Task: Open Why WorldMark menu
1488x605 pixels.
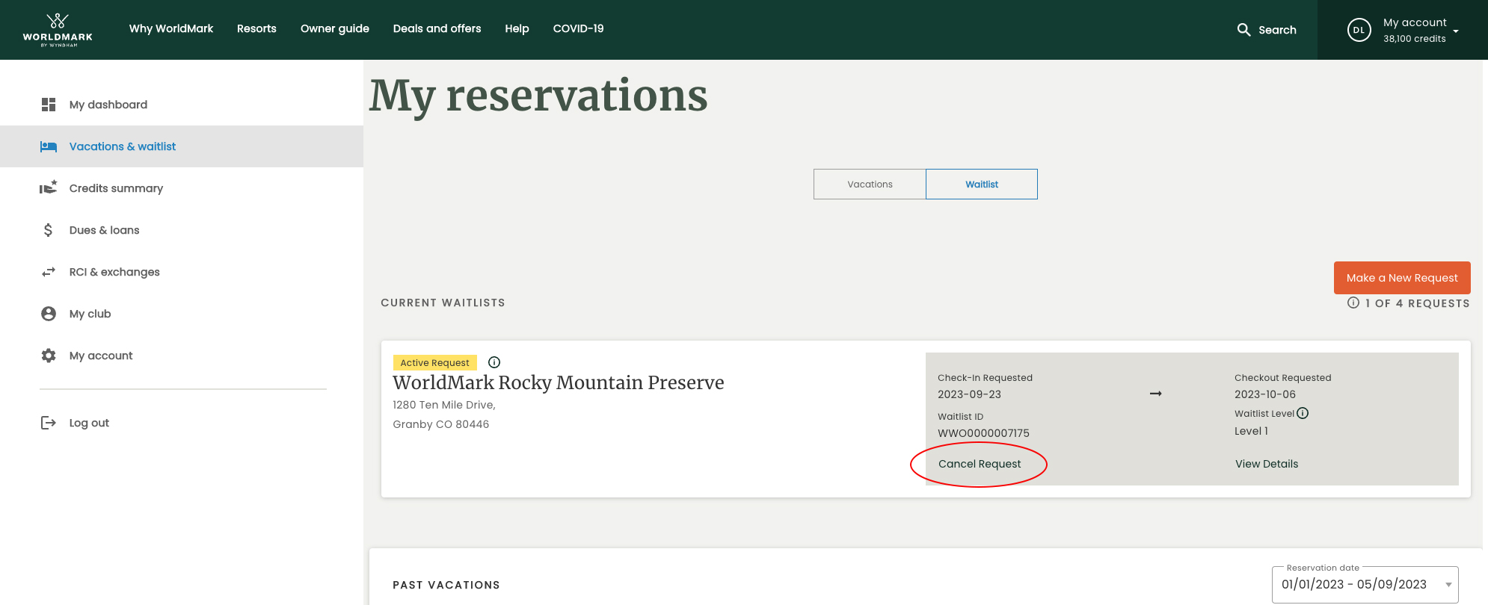Action: [x=171, y=28]
